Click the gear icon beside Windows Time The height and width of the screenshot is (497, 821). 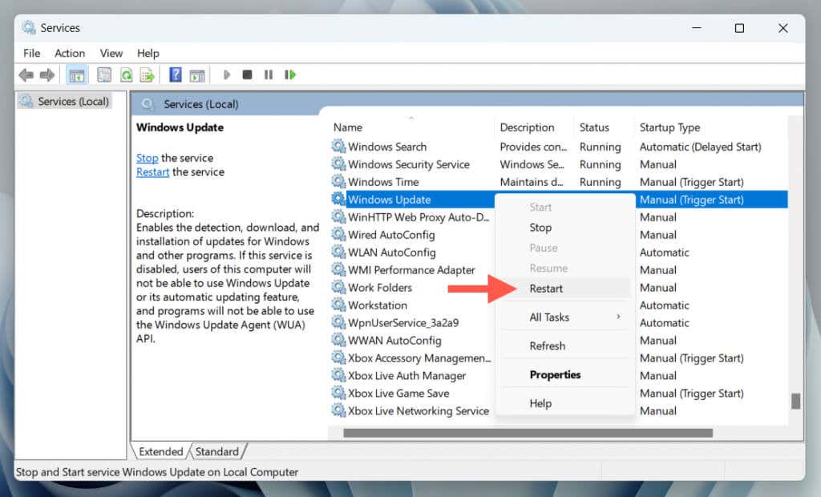(339, 181)
